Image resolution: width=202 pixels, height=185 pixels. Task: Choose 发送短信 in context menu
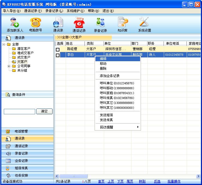pos(118,115)
